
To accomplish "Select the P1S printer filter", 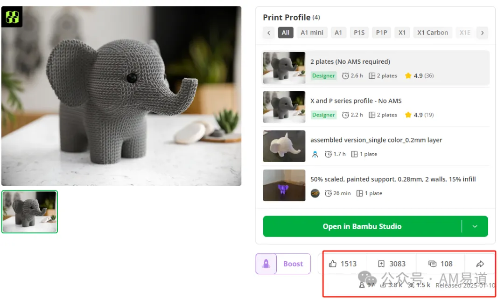I will point(359,33).
